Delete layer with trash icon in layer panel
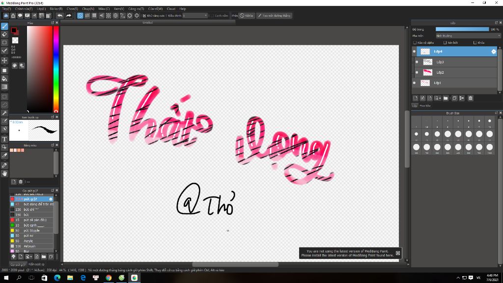 (470, 98)
